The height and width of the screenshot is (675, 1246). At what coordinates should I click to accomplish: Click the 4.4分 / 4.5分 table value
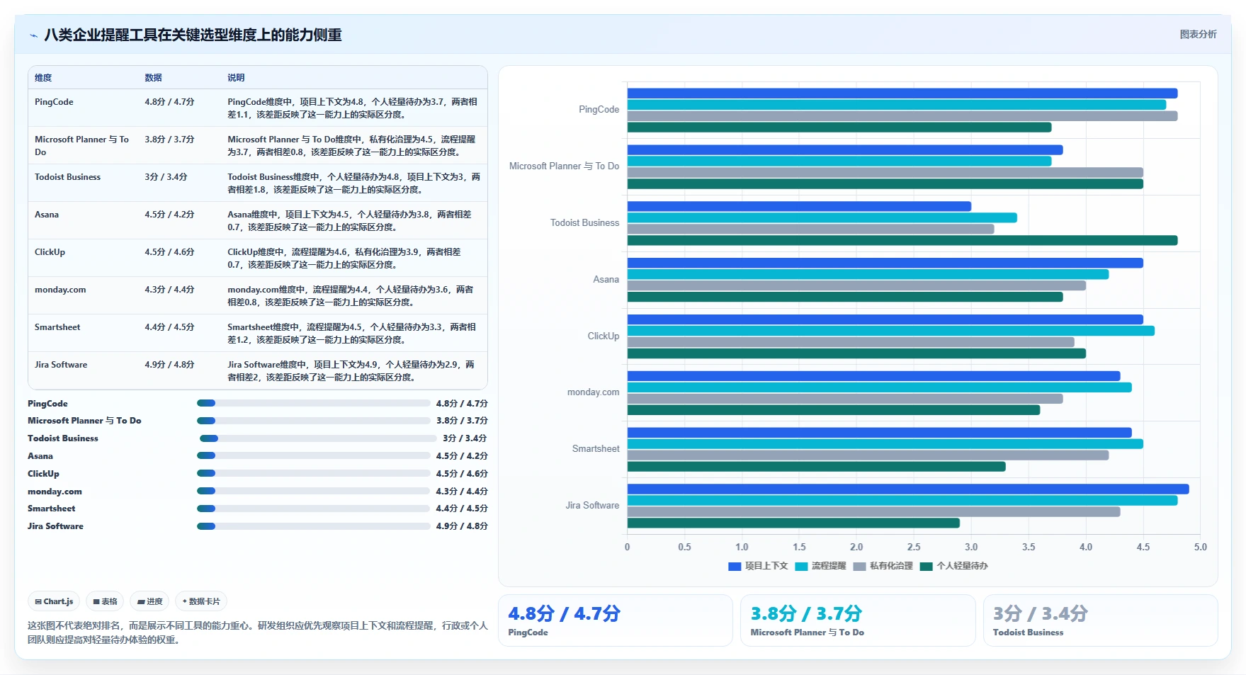click(x=169, y=327)
